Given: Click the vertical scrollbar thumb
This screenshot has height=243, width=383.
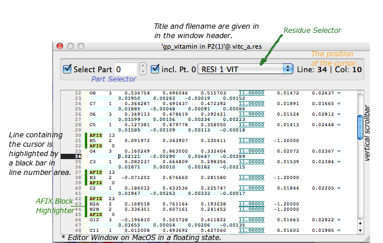Looking at the screenshot, I should point(360,127).
